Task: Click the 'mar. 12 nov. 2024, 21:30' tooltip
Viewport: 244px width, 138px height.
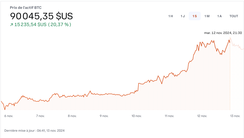Action: pos(223,33)
